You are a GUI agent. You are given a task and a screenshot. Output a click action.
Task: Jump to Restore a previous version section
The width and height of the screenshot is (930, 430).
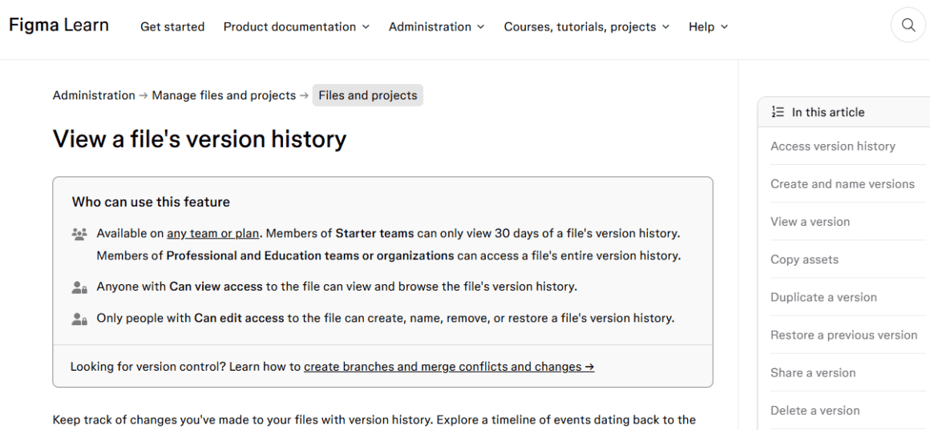(843, 336)
